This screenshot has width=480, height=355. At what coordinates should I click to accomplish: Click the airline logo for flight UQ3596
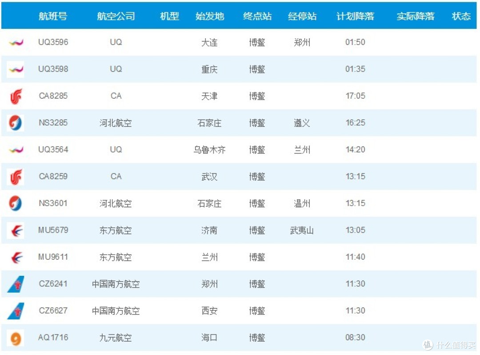(x=16, y=42)
